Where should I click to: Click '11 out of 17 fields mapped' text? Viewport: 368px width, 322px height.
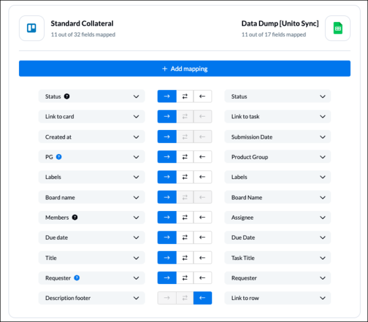pos(274,34)
